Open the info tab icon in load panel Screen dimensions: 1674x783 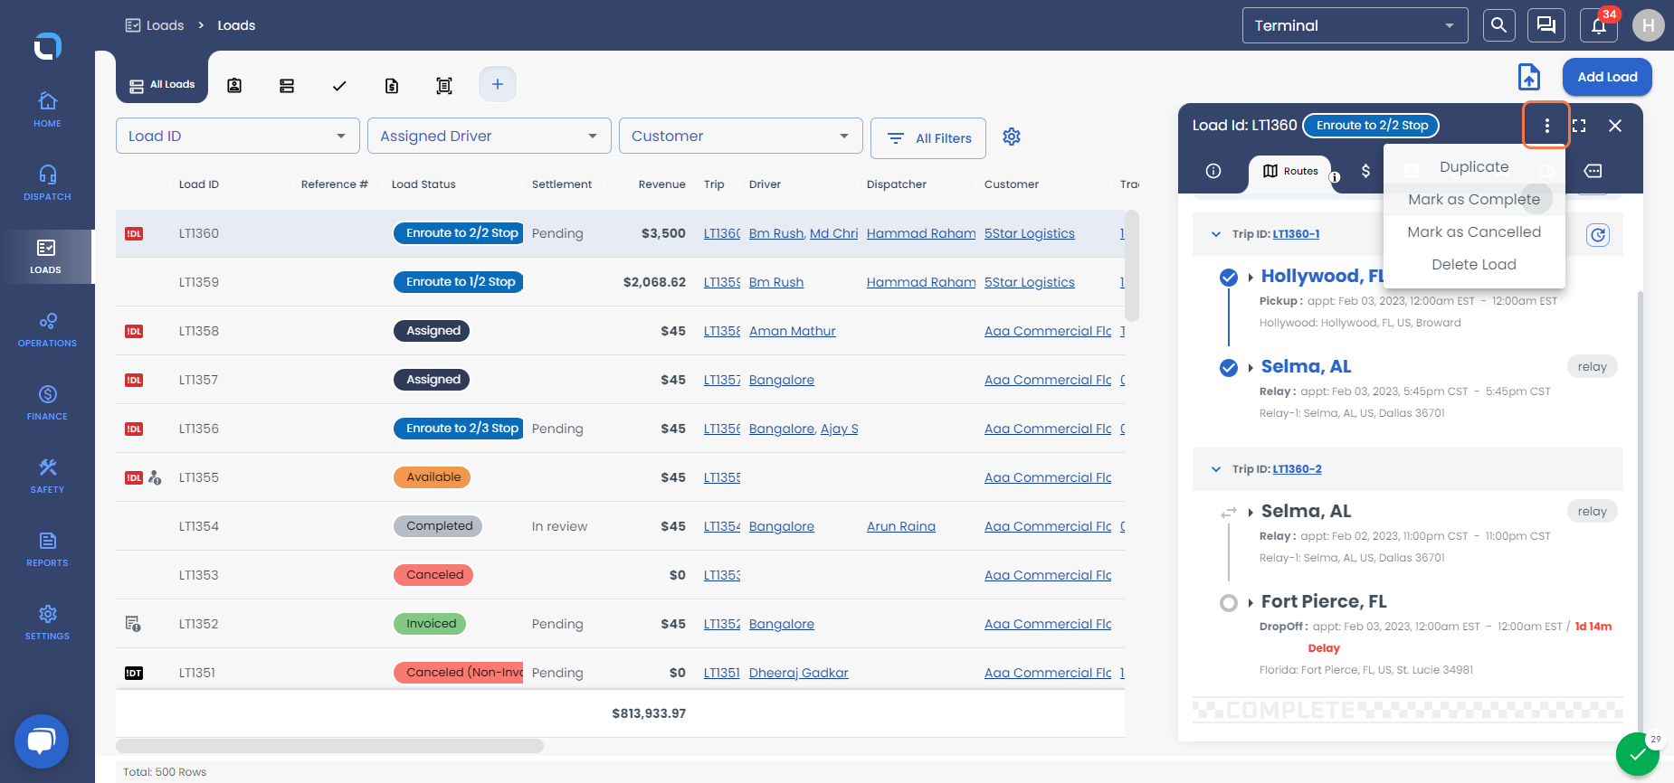pos(1213,171)
